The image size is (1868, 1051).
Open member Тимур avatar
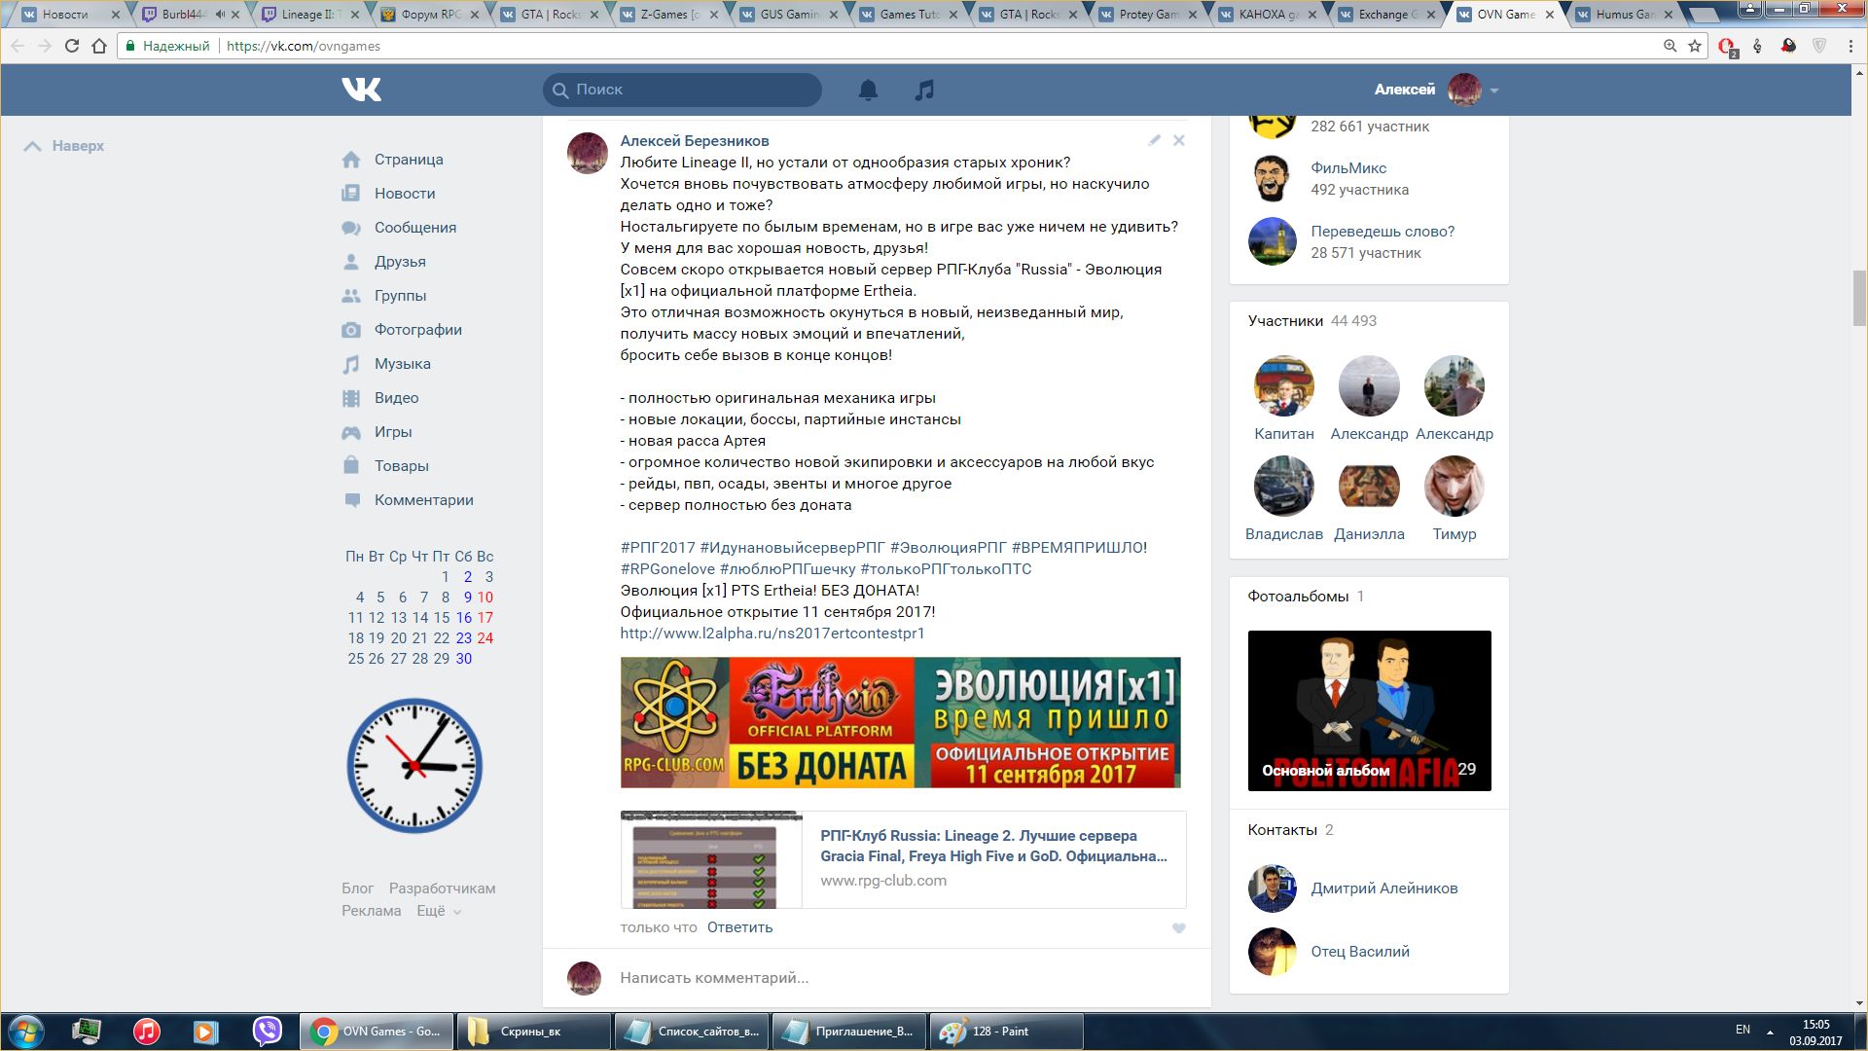(x=1454, y=486)
